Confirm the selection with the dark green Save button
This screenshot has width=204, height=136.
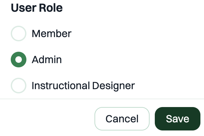pyautogui.click(x=178, y=119)
